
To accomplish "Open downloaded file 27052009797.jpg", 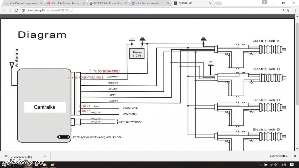I will tap(21, 157).
